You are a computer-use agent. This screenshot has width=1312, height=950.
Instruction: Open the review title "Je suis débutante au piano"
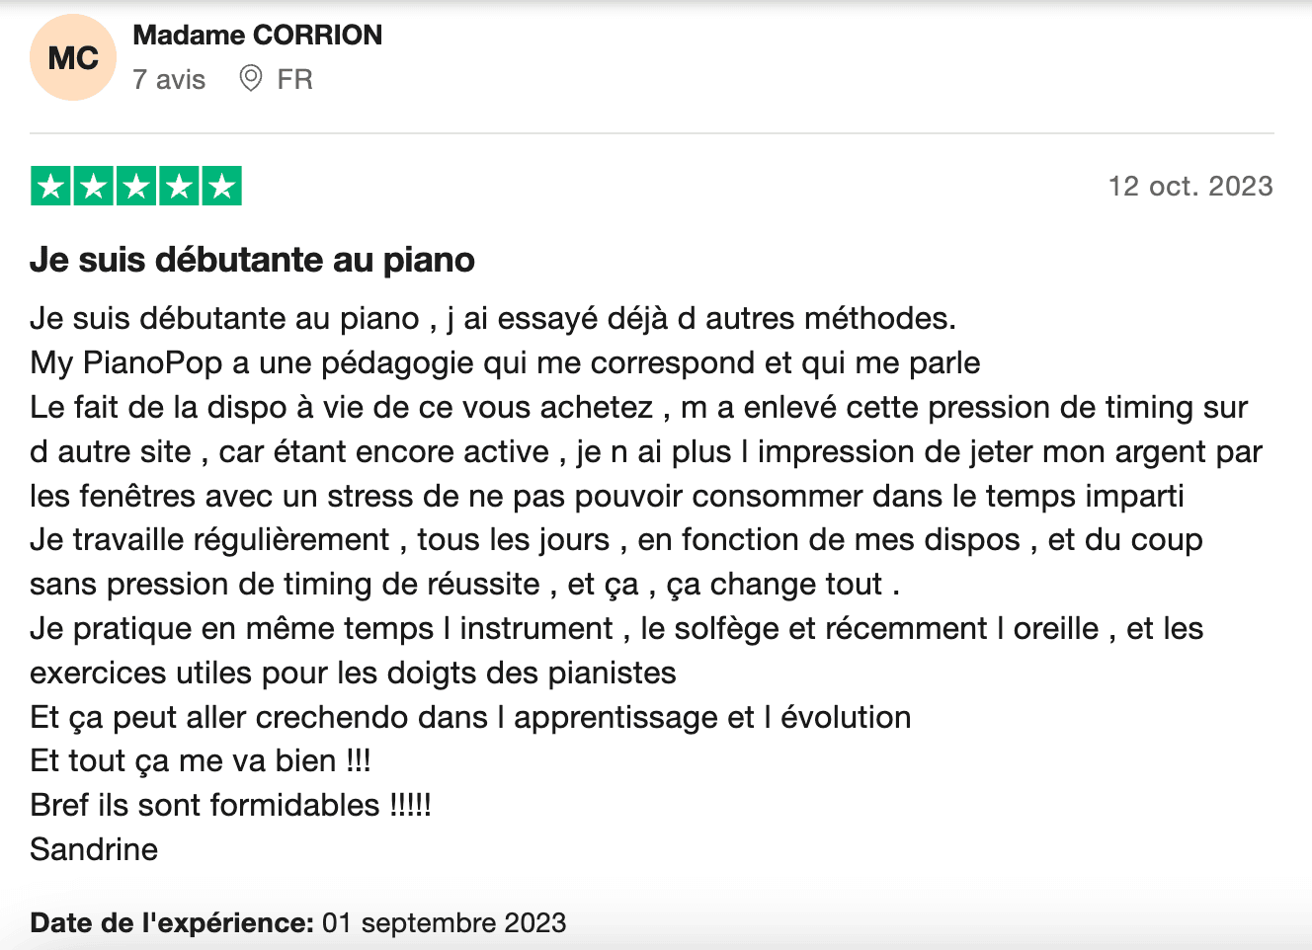point(252,260)
